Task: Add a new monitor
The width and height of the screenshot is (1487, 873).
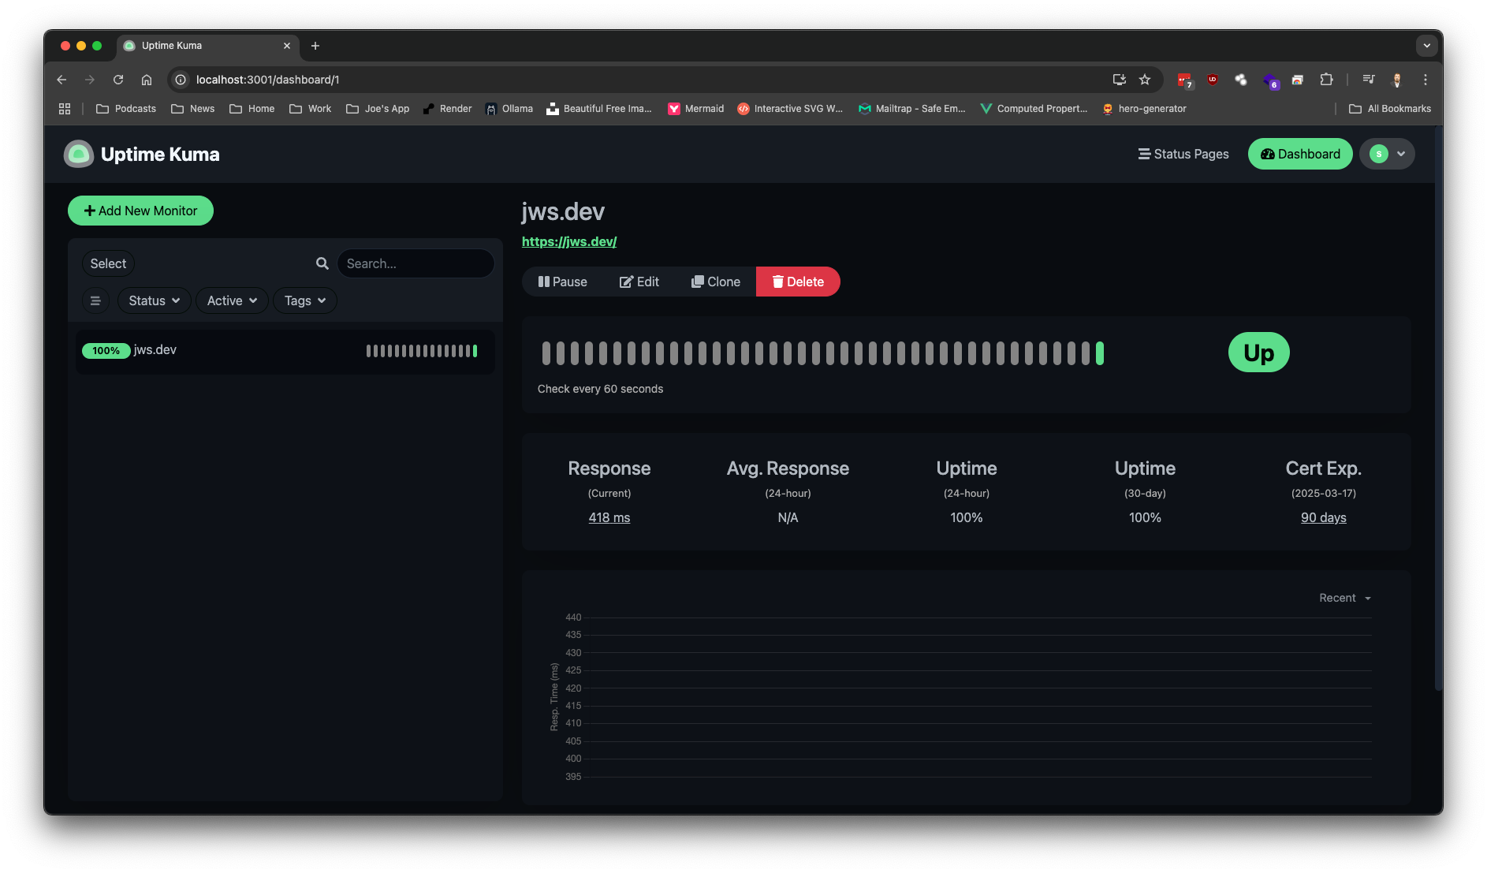Action: [x=140, y=211]
